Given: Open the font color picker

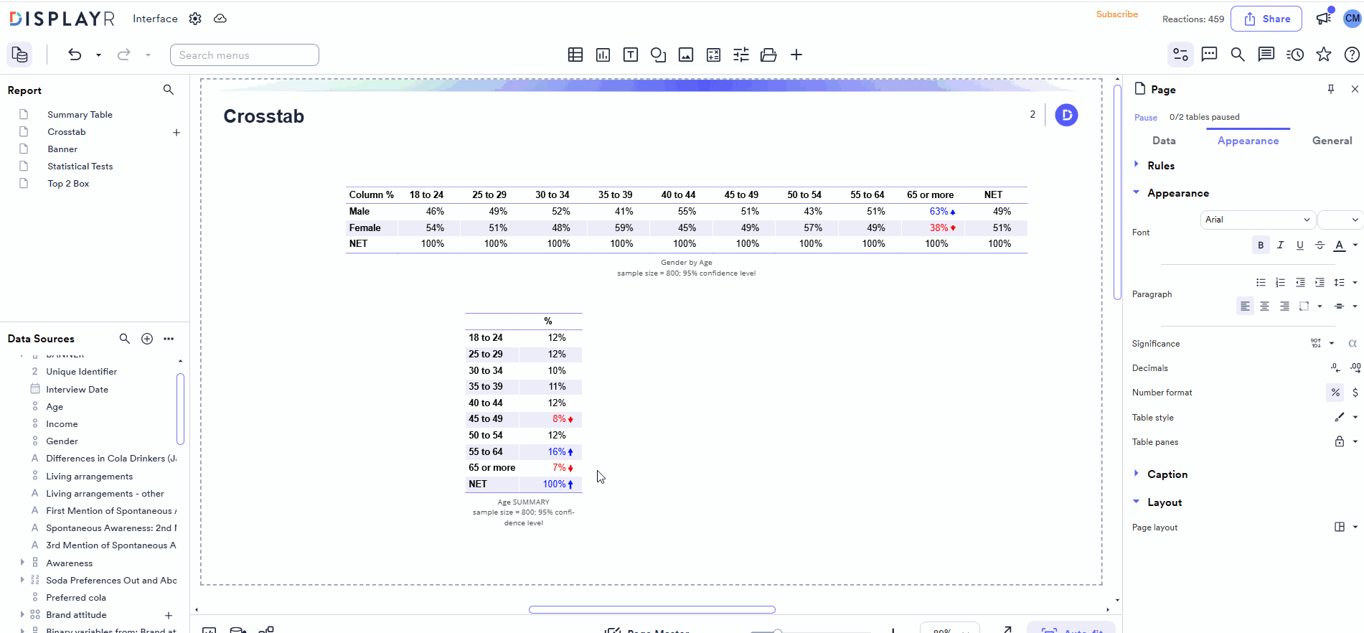Looking at the screenshot, I should pos(1339,245).
